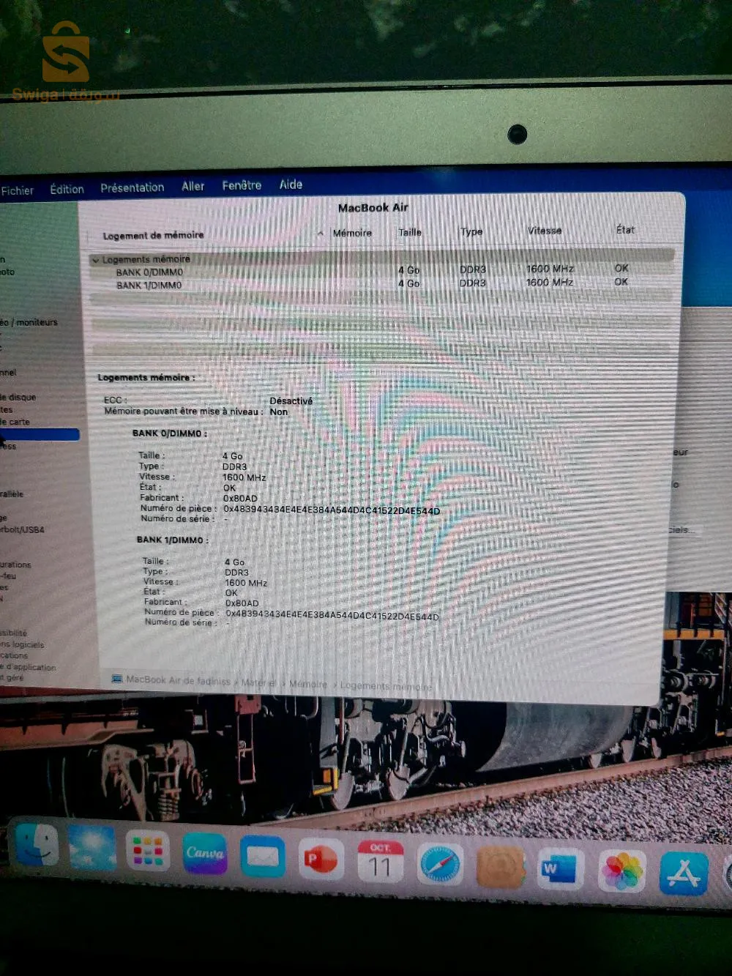
Task: Sort by Logement de mémoire column
Action: tap(154, 236)
